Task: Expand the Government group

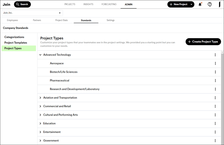Action: click(40, 141)
